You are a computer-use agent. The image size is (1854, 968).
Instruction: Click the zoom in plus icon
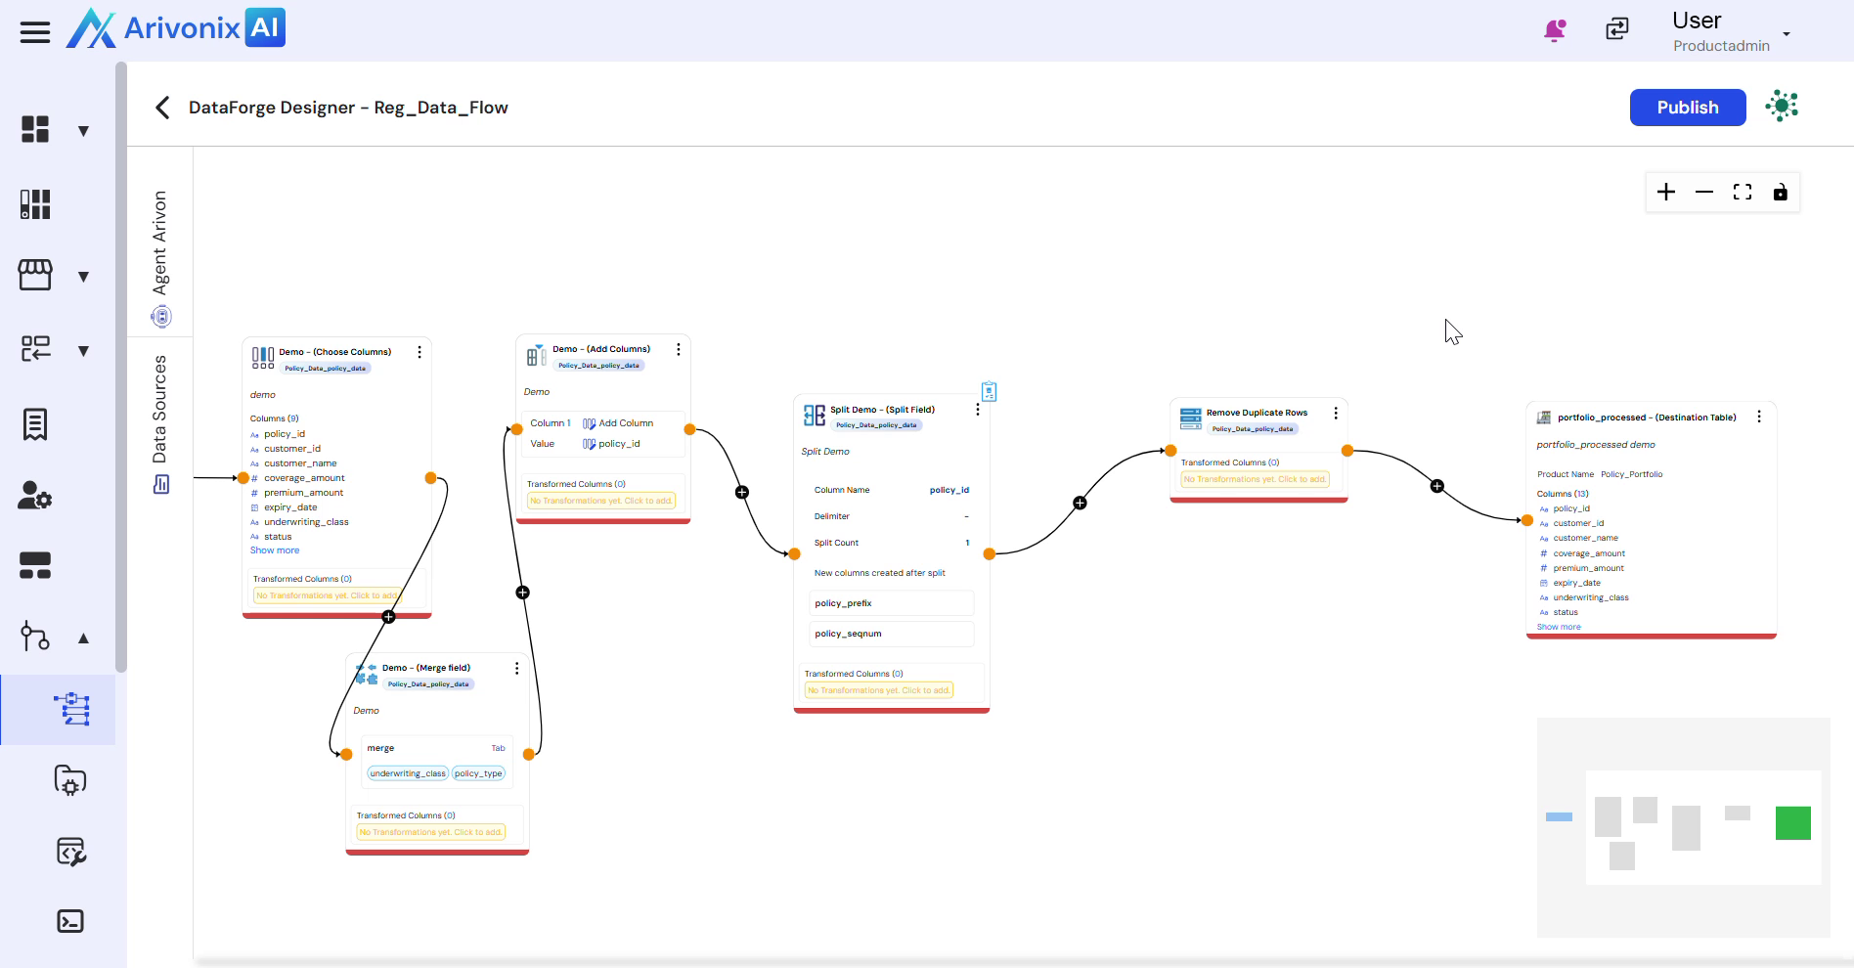pos(1666,193)
